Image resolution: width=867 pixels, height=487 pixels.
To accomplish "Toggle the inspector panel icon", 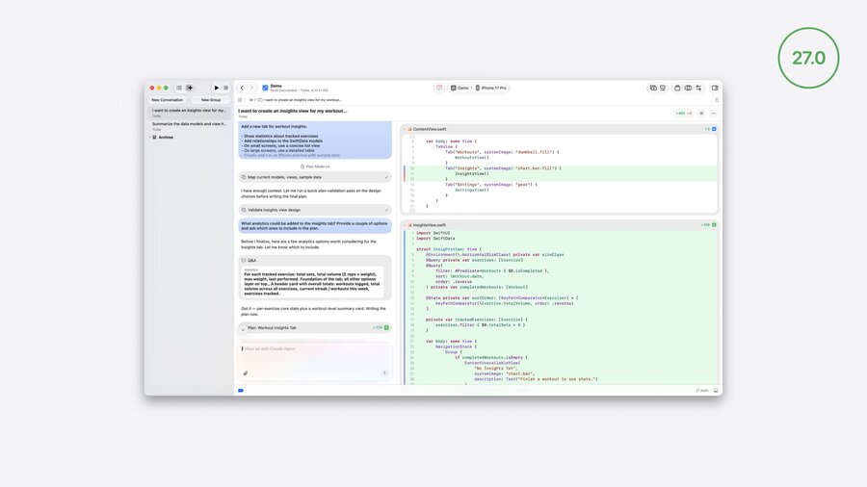I will coord(715,88).
